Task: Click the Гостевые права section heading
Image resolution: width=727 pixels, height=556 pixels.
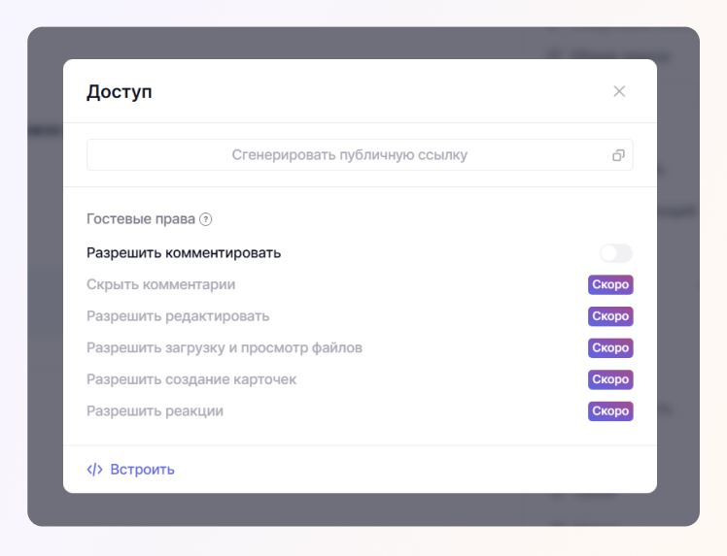Action: pyautogui.click(x=141, y=219)
